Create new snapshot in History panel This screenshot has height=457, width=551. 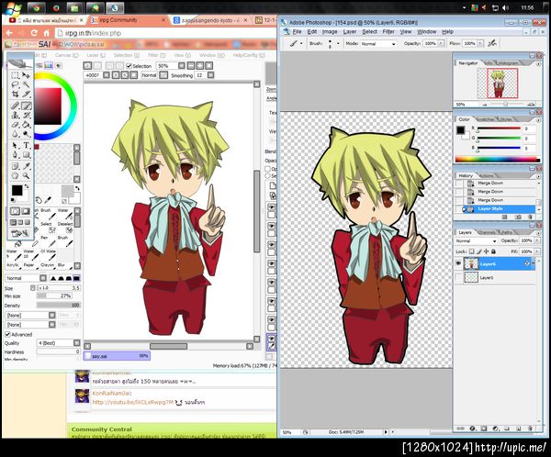pos(518,217)
